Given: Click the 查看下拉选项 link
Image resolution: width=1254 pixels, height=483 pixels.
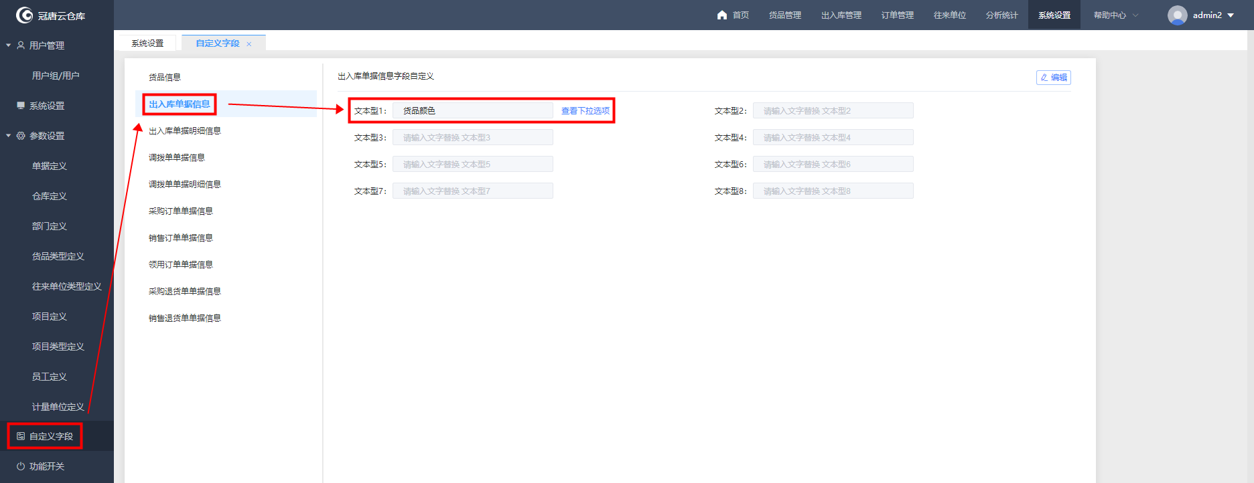Looking at the screenshot, I should pyautogui.click(x=585, y=111).
